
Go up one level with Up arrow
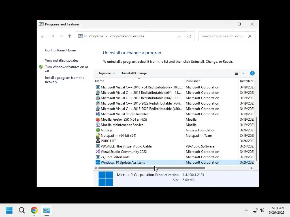click(x=70, y=36)
